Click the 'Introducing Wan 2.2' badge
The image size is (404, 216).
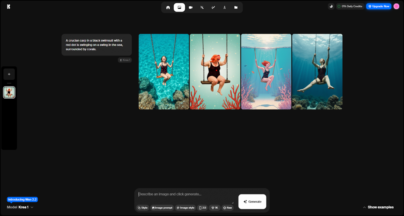tap(22, 199)
